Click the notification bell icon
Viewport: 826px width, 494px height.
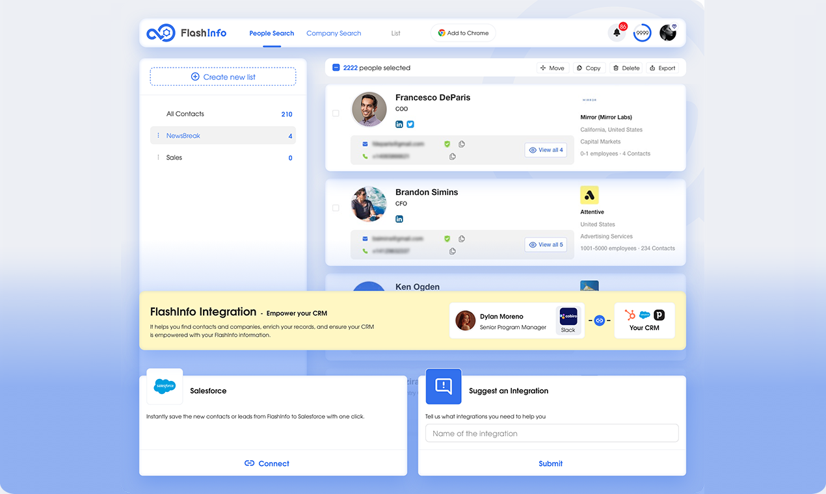coord(616,33)
